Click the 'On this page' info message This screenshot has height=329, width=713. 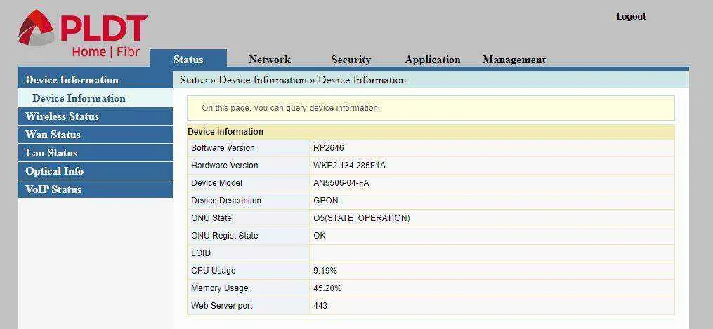coord(431,108)
